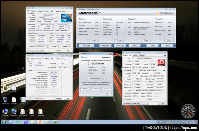Click Details button under System
The width and height of the screenshot is (199, 131).
click(146, 40)
